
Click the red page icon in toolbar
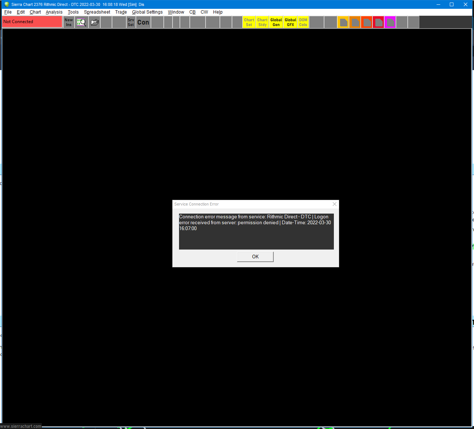[x=378, y=22]
